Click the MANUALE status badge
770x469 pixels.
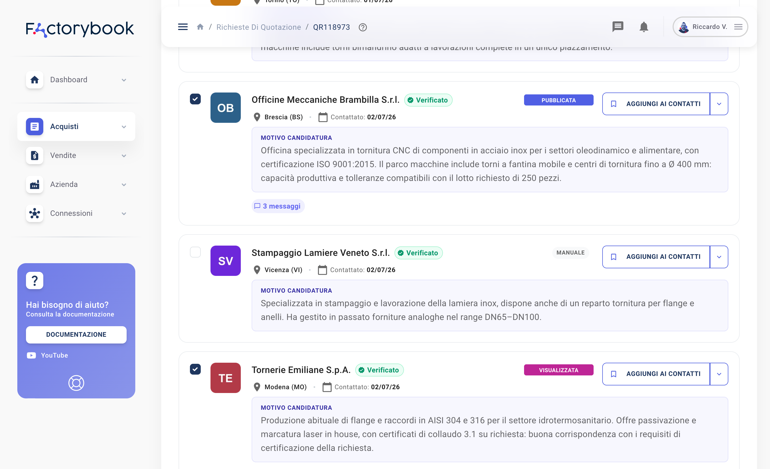click(570, 252)
